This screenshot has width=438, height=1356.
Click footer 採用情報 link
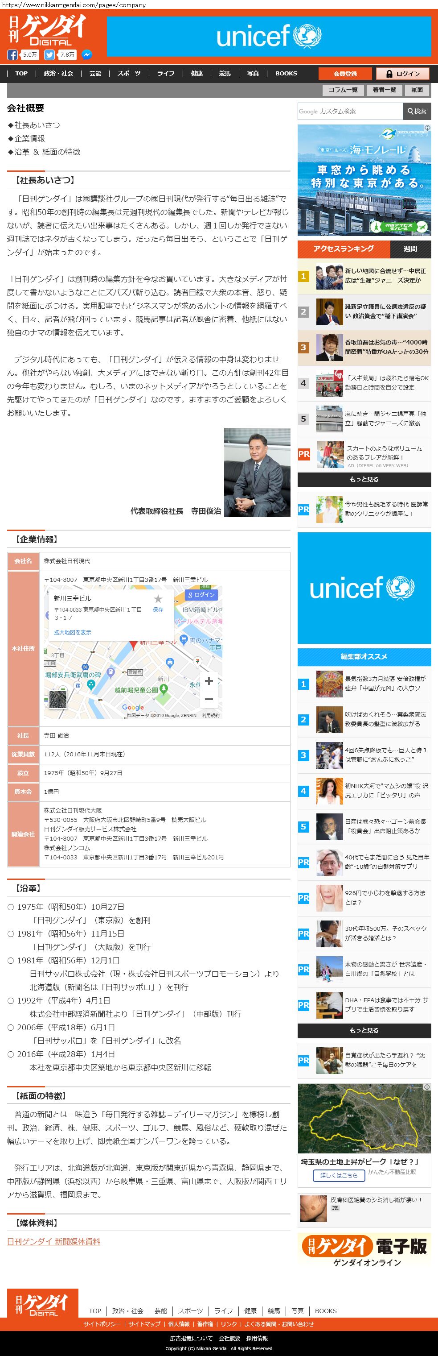pos(257,1338)
